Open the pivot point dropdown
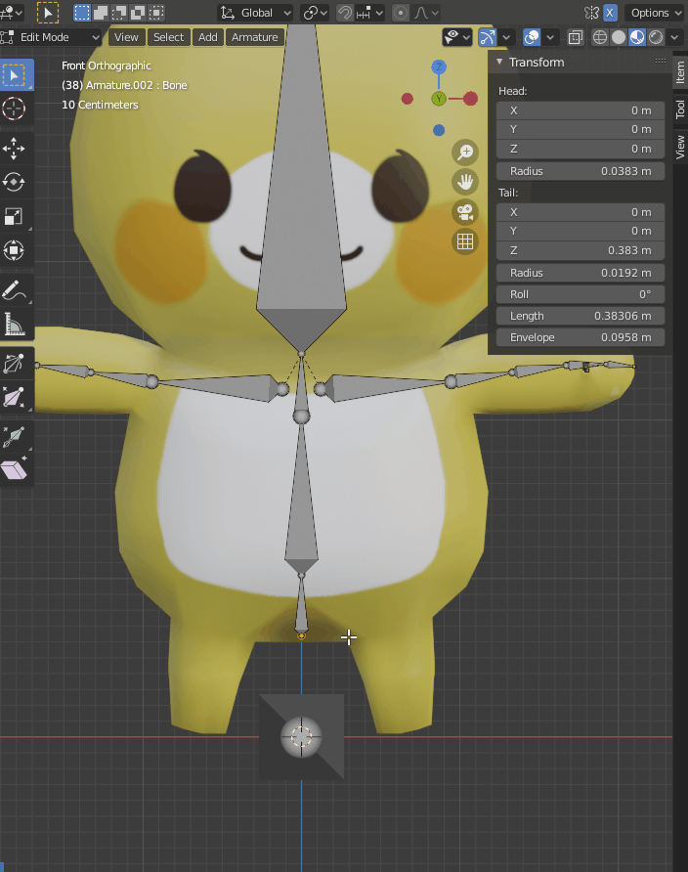 pyautogui.click(x=315, y=13)
